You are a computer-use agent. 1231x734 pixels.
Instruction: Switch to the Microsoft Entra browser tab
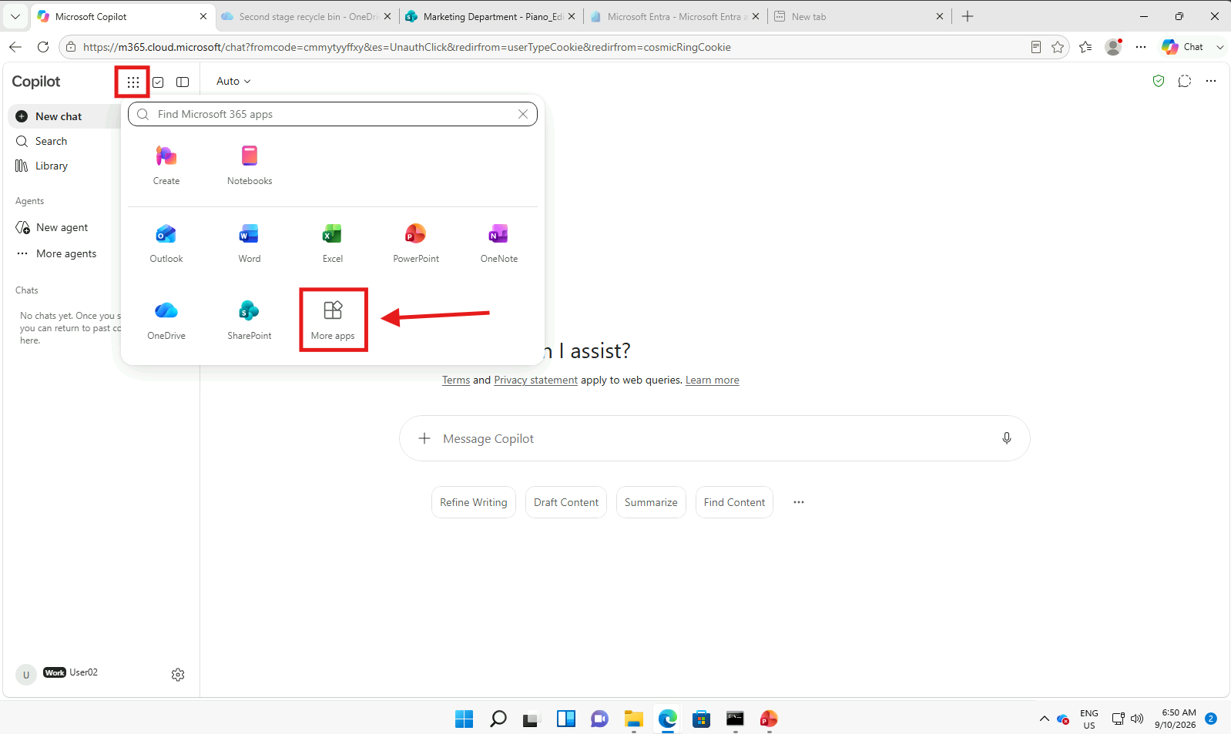674,16
